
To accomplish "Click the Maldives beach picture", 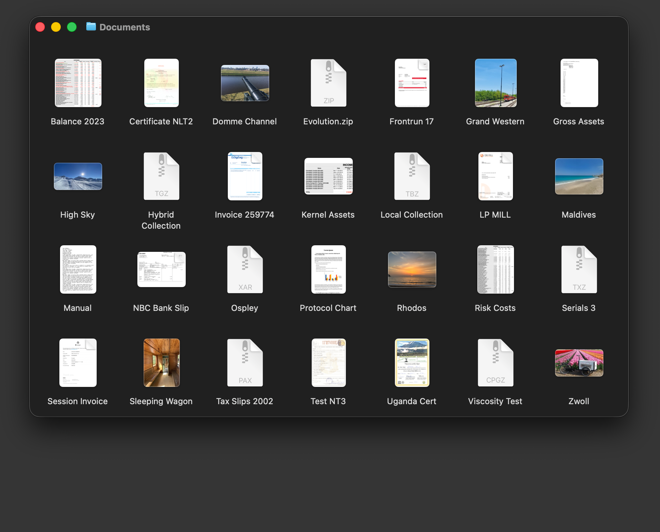I will click(579, 176).
